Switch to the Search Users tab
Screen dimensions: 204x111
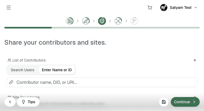coord(22,70)
